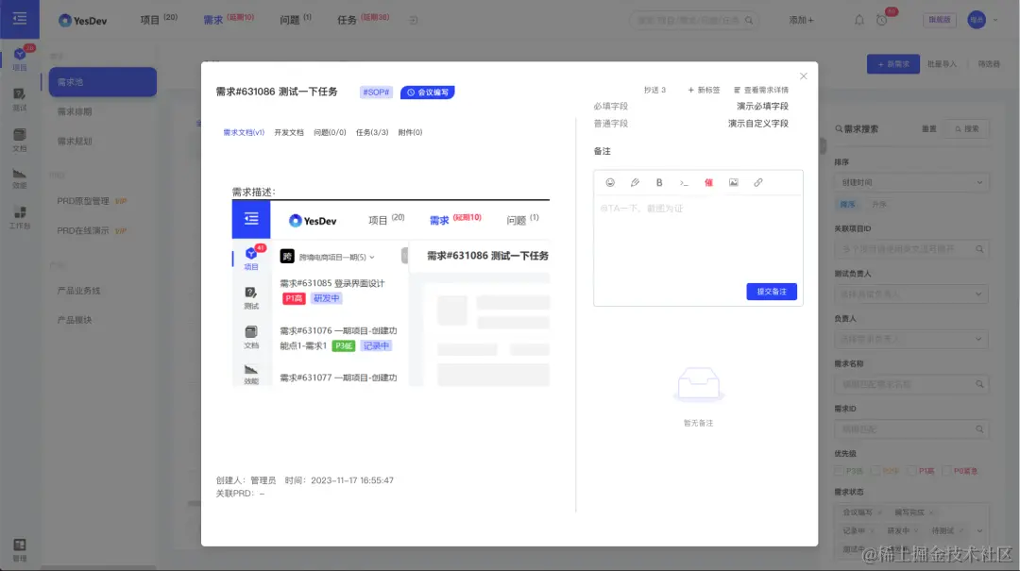The height and width of the screenshot is (571, 1020).
Task: Open the 负责人 selector dropdown
Action: pos(911,339)
